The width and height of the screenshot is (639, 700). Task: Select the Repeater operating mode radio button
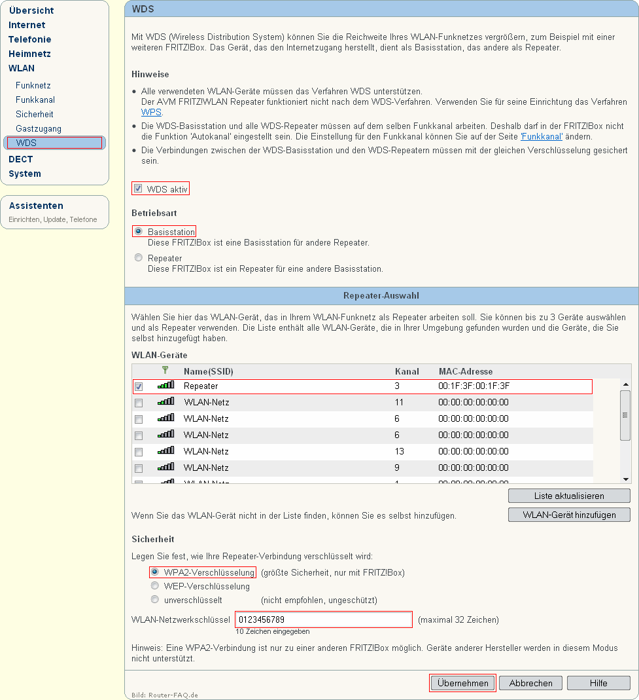point(139,257)
